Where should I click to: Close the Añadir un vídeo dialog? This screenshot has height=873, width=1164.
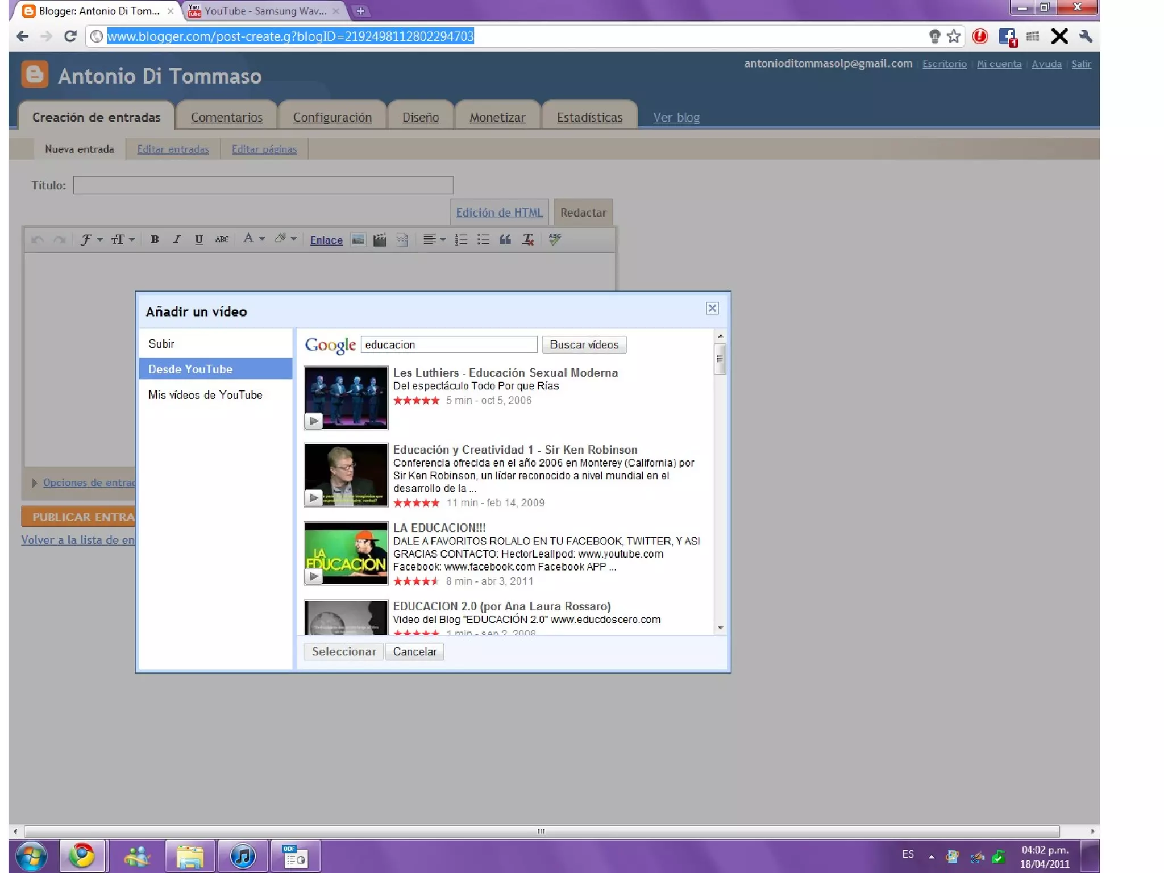point(712,308)
